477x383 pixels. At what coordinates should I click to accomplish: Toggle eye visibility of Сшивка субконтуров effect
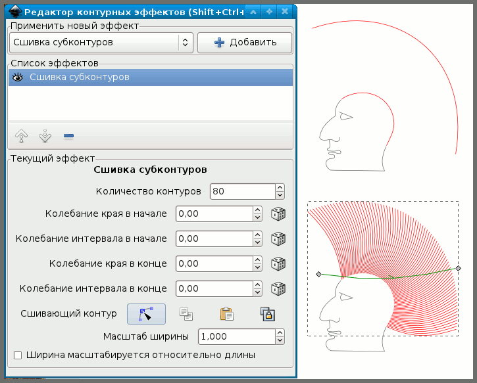coord(18,78)
